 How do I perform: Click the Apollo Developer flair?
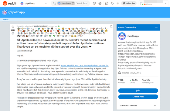(x=41, y=26)
